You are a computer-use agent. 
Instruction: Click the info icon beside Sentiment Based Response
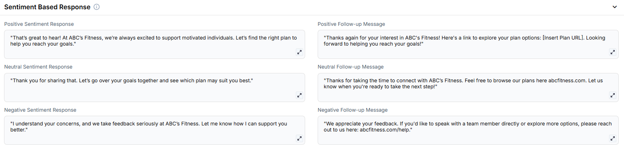[x=96, y=7]
